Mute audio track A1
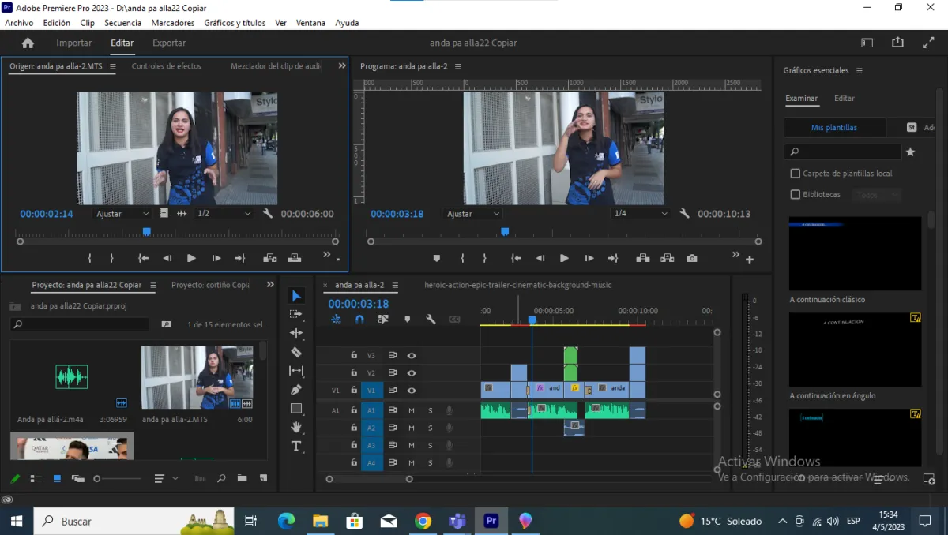948x535 pixels. point(412,410)
